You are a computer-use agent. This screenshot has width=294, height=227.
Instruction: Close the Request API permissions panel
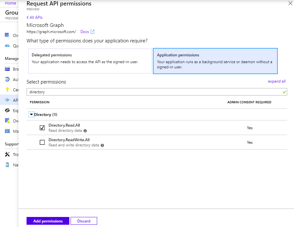pyautogui.click(x=290, y=3)
